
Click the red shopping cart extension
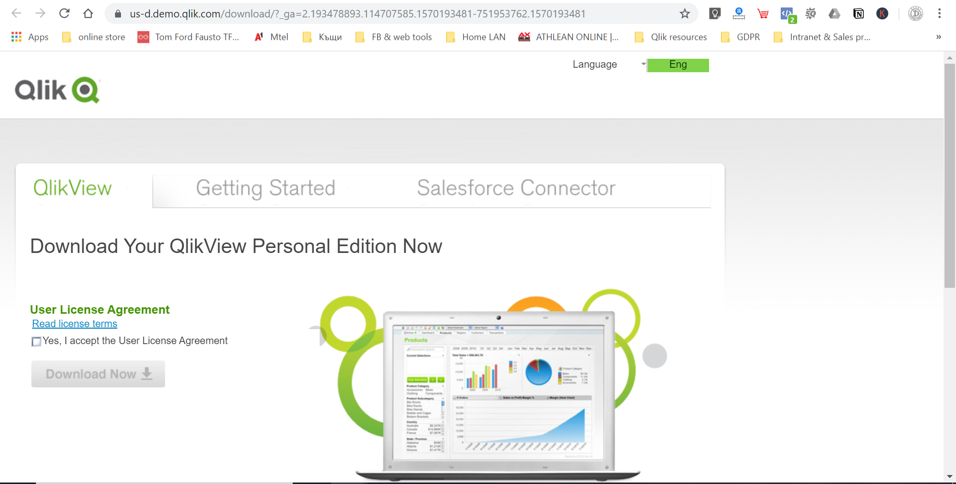[763, 13]
